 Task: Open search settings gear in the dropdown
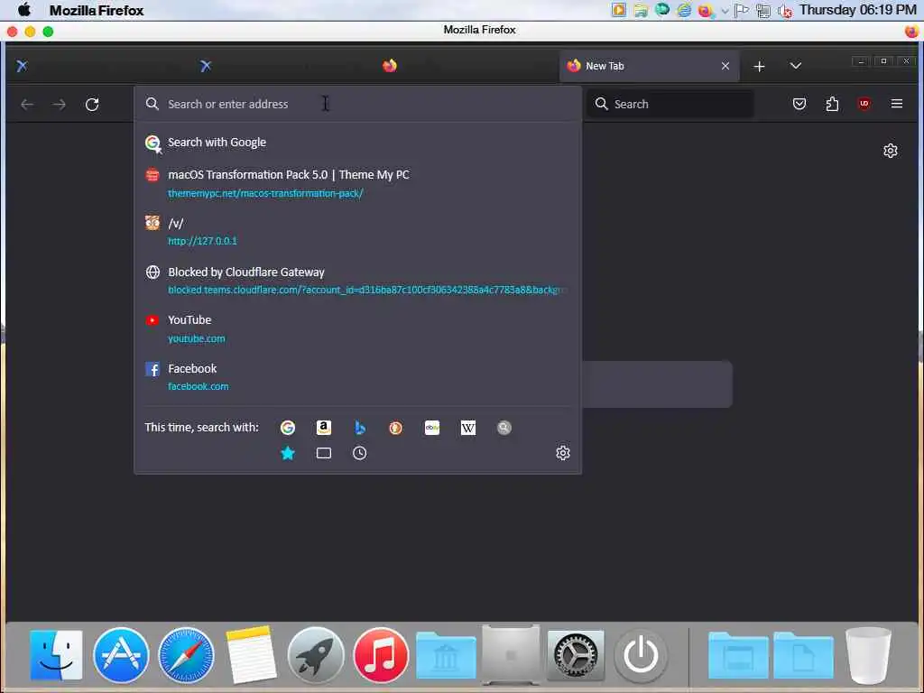[563, 453]
